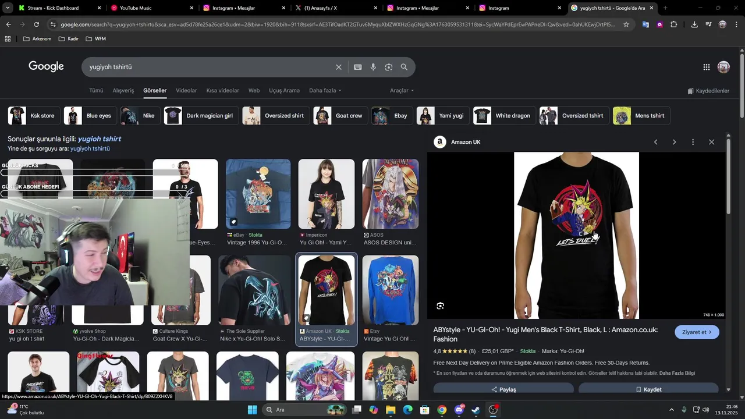
Task: Open tab search dropdown arrow
Action: tap(8, 8)
